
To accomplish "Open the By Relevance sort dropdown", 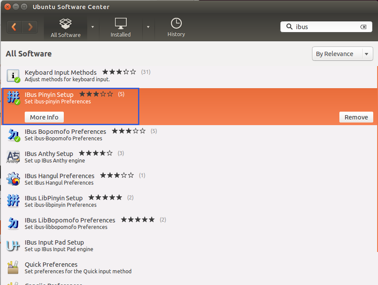I will [x=342, y=54].
